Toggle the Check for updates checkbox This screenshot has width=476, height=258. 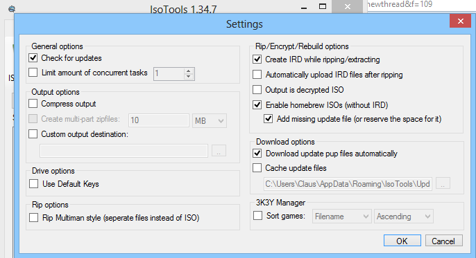point(33,58)
